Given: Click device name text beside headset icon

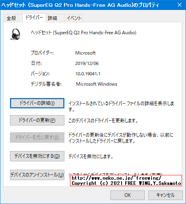Looking at the screenshot, I should pyautogui.click(x=84, y=33).
